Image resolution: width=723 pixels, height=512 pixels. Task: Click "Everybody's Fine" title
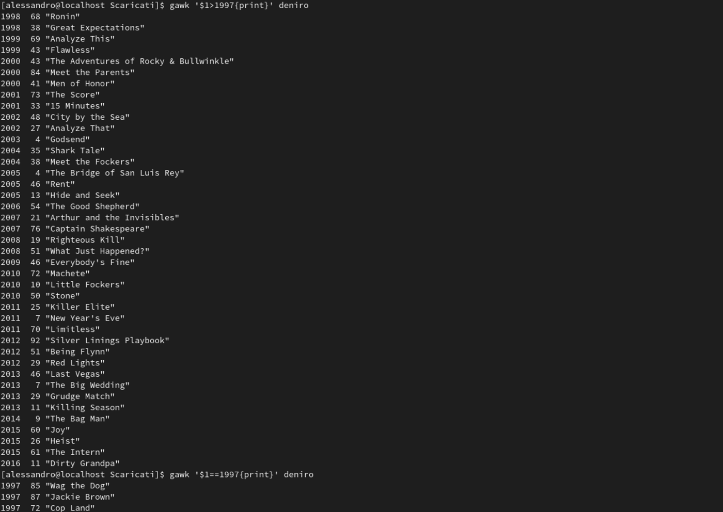click(90, 262)
